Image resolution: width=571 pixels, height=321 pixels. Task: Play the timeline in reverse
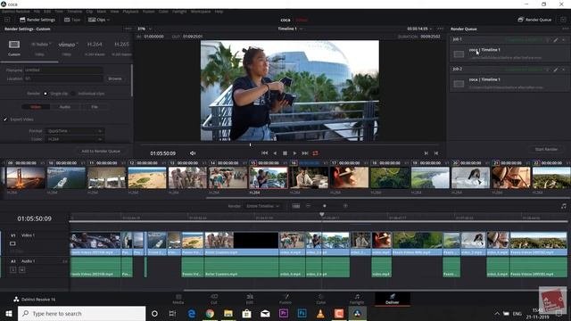(x=275, y=153)
